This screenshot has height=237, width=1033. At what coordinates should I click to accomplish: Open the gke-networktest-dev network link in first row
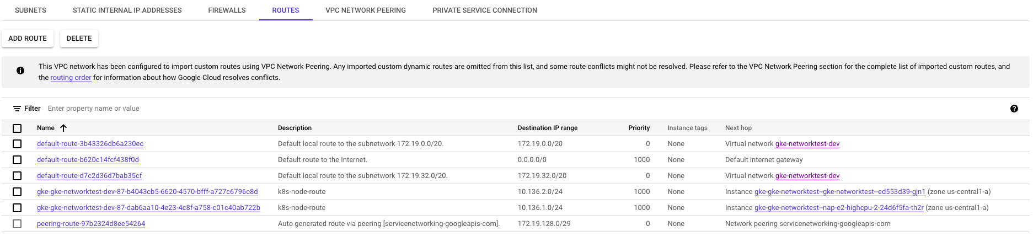(x=807, y=144)
